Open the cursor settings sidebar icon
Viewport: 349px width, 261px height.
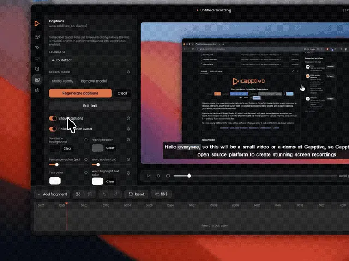(x=37, y=47)
